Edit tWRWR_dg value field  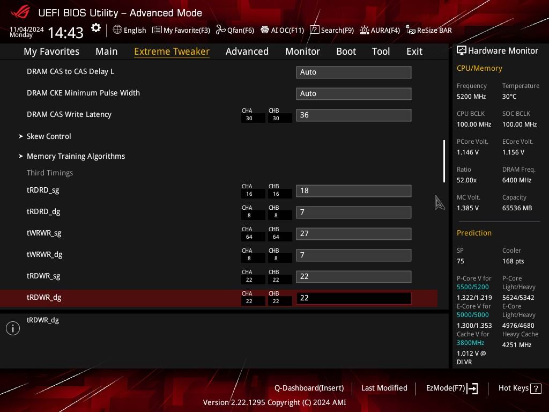(354, 255)
